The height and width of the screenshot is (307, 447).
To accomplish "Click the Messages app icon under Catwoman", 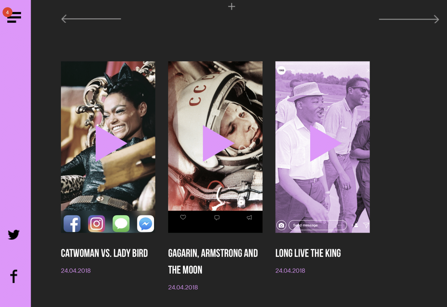I will [x=121, y=223].
